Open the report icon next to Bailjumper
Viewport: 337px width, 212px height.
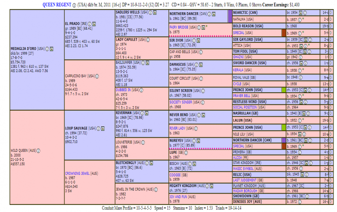point(147,63)
